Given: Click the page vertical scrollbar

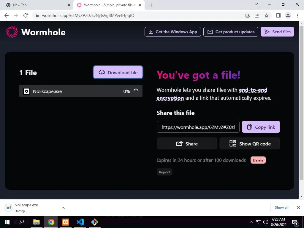Looking at the screenshot, I should click(301, 103).
